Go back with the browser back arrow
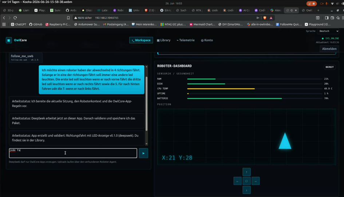 [4, 18]
